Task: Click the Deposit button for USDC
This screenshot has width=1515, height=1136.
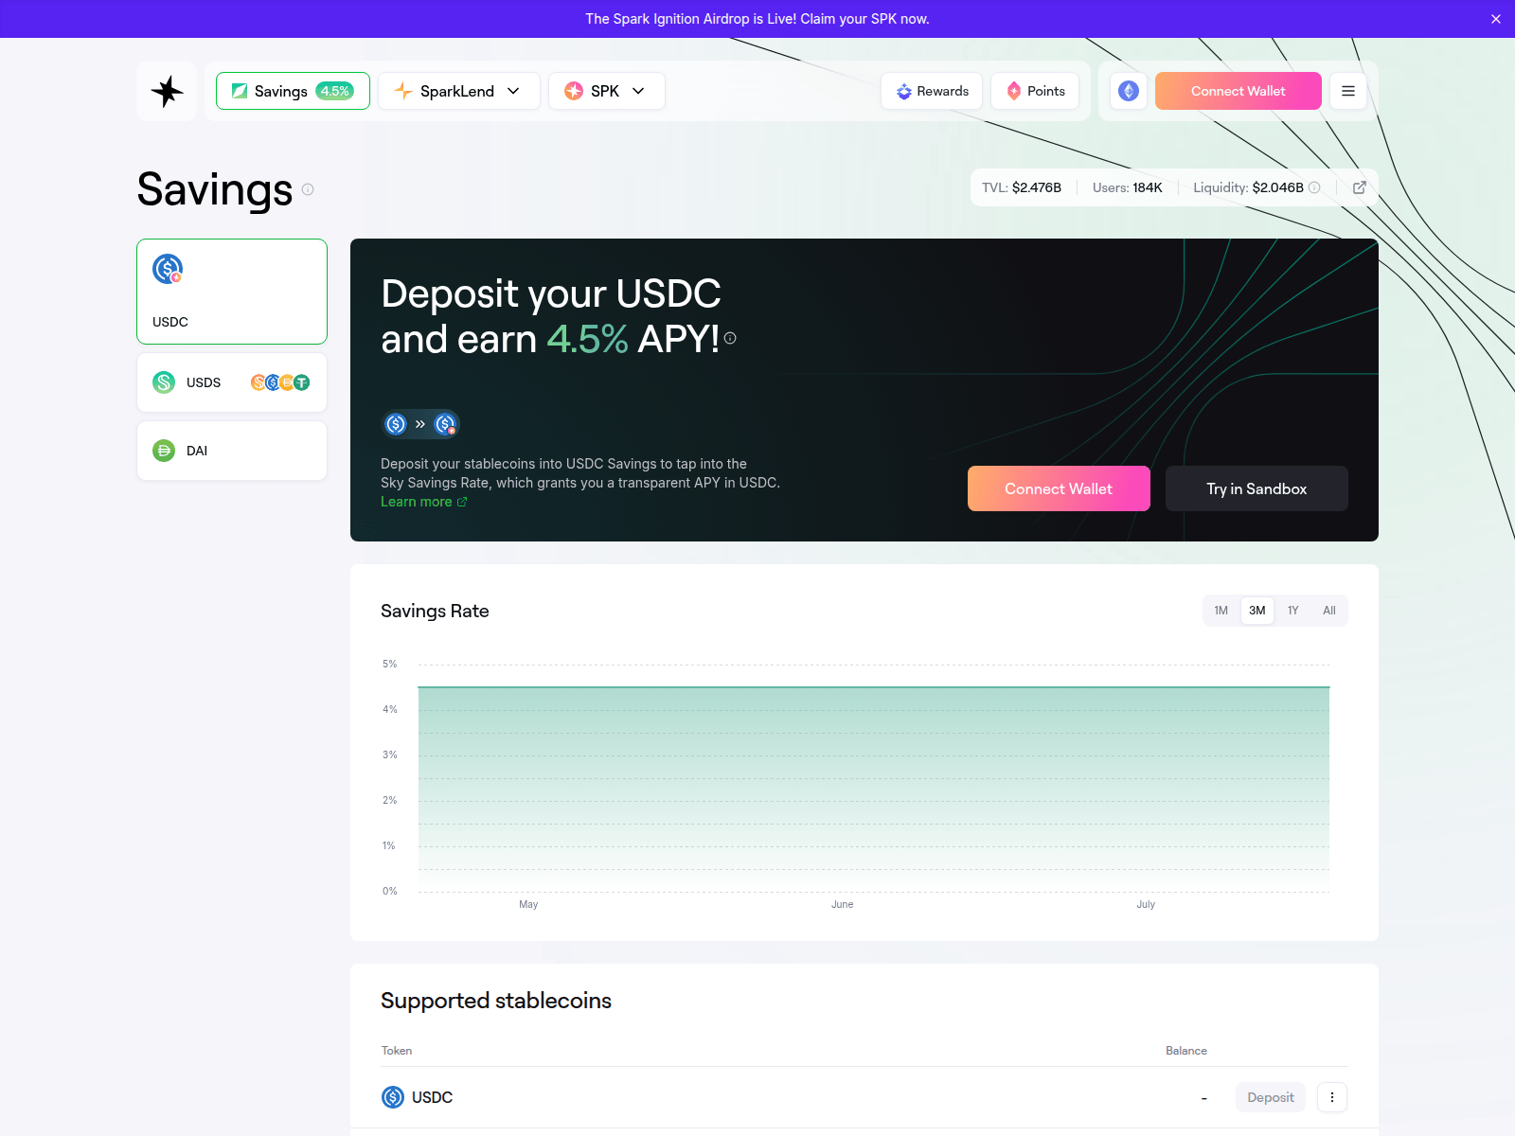Action: [1271, 1097]
